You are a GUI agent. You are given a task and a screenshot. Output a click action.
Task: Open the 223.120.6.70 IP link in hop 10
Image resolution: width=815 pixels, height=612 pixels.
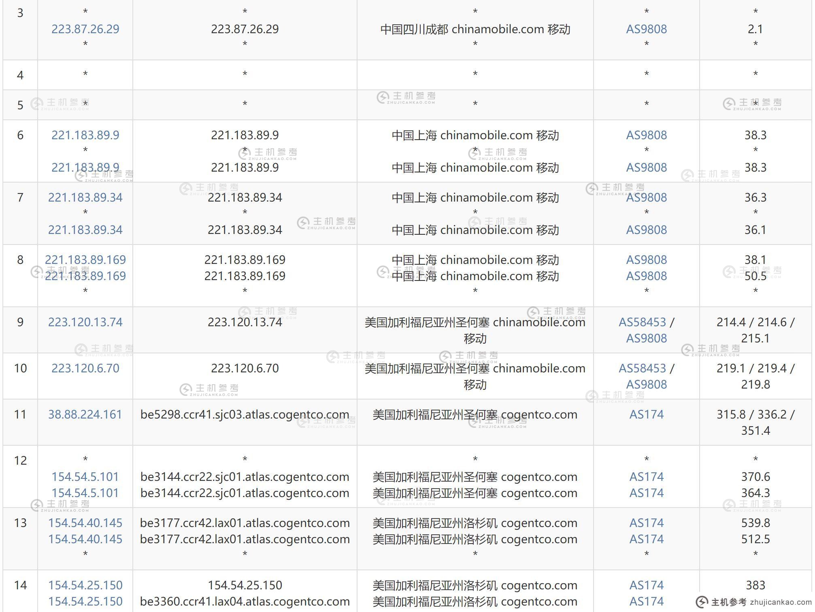click(85, 368)
